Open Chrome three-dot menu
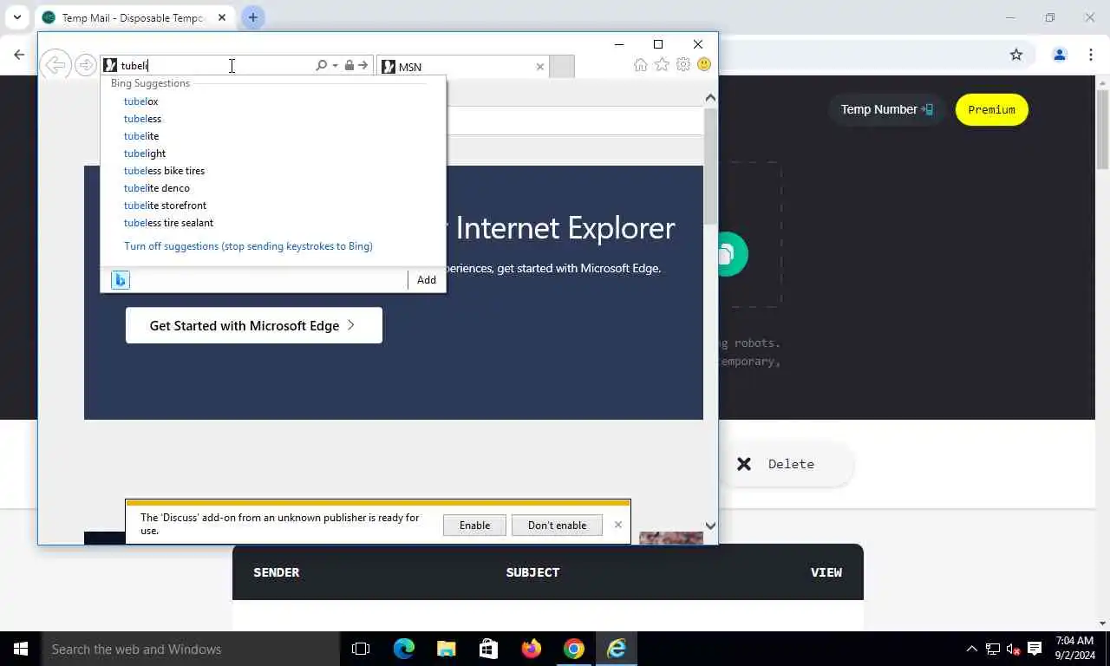Viewport: 1110px width, 666px height. click(1091, 55)
